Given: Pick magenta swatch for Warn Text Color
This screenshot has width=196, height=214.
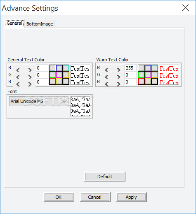Looking at the screenshot, I should (x=148, y=75).
